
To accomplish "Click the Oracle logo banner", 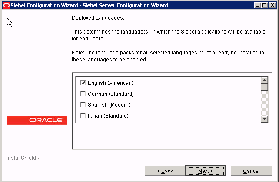I will (x=37, y=120).
